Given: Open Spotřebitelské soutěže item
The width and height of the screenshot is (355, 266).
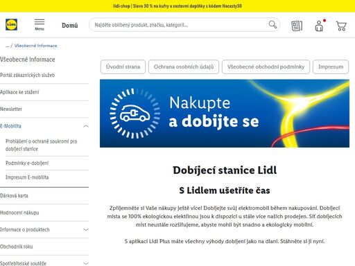Looking at the screenshot, I should click(23, 263).
